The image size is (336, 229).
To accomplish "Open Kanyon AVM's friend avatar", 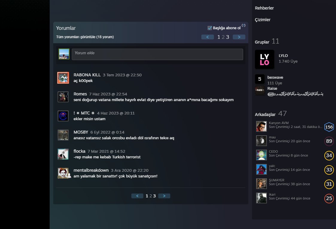I will coord(261,126).
